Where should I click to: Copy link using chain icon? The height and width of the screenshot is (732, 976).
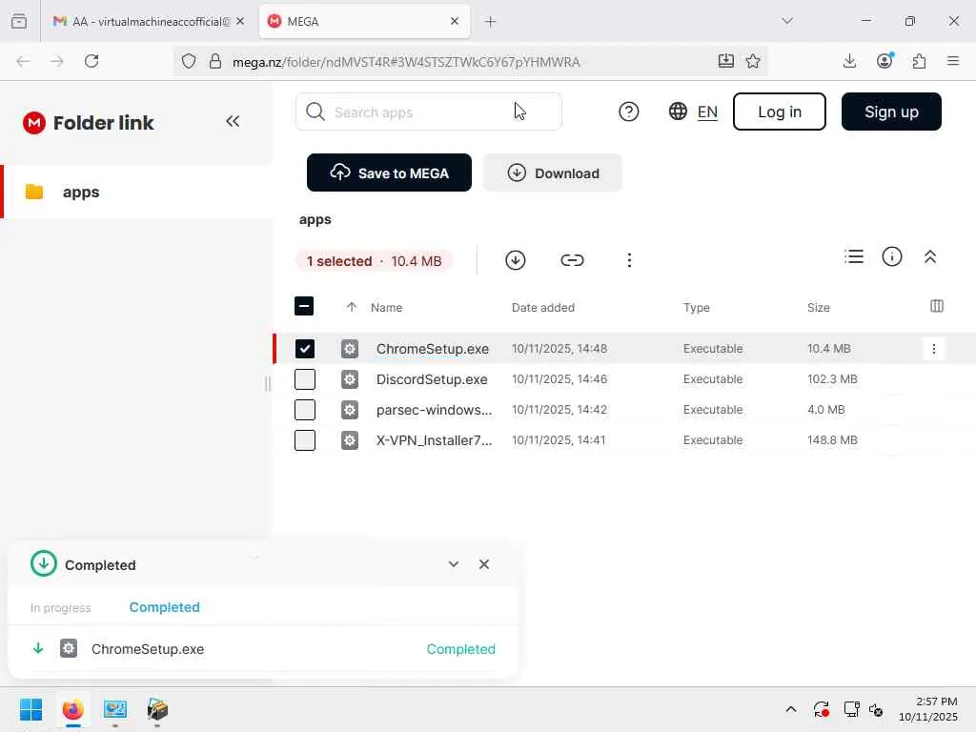(x=572, y=260)
